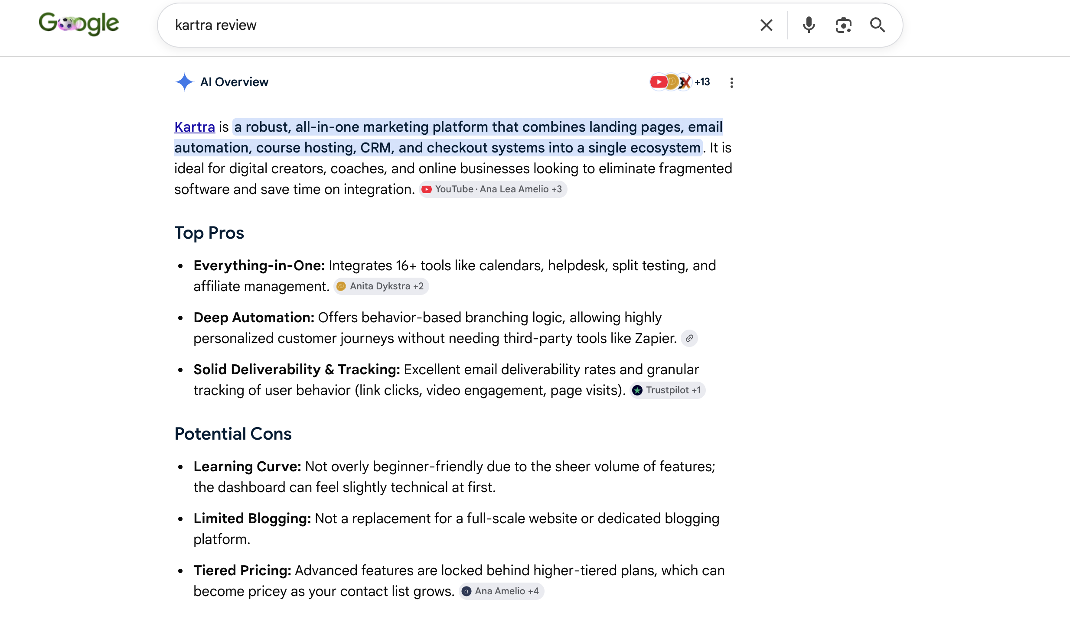Click the 'Deep Automation:' bold label
The image size is (1070, 622).
[254, 317]
